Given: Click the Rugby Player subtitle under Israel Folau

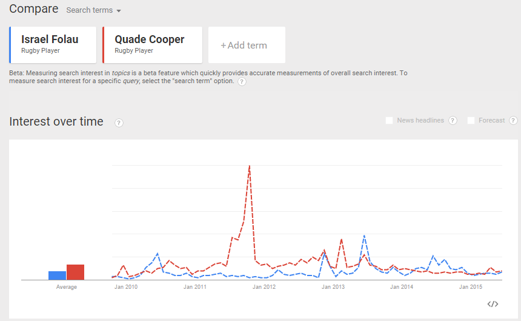Looking at the screenshot, I should coord(40,51).
